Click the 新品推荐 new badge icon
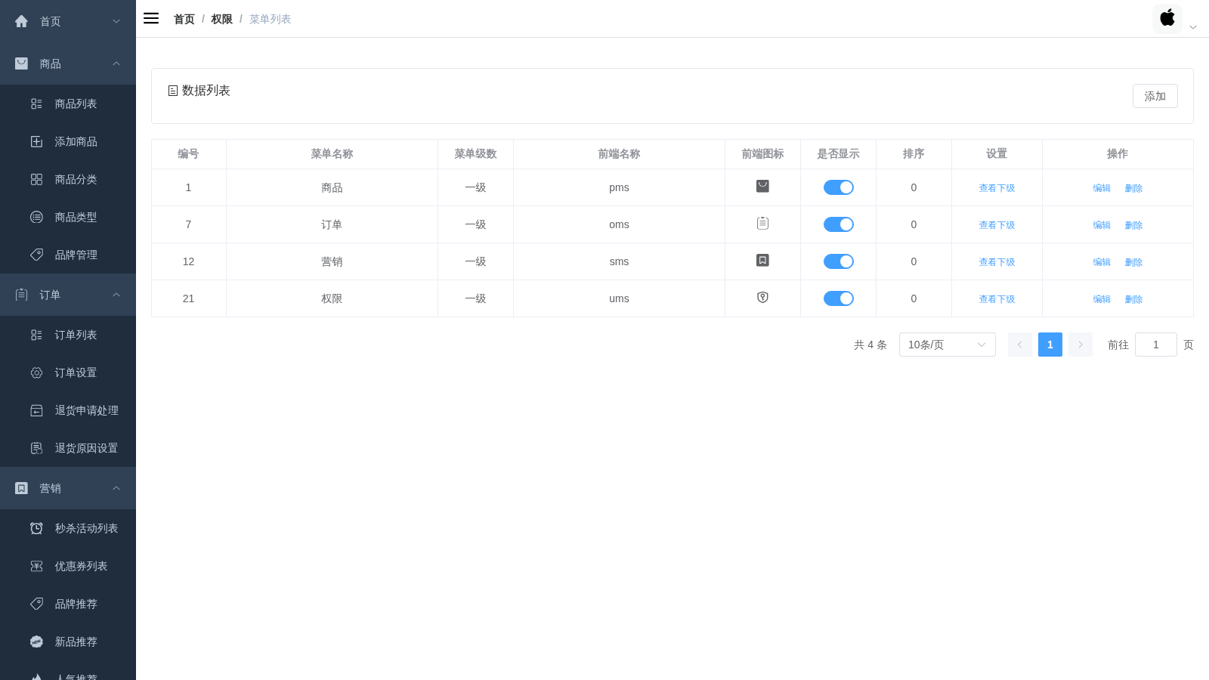Image resolution: width=1209 pixels, height=680 pixels. [x=36, y=641]
